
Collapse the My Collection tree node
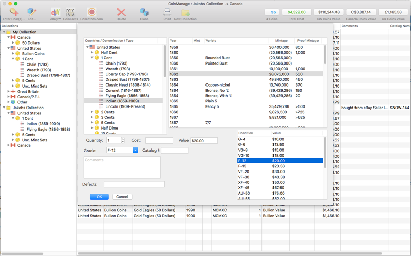tap(4, 32)
